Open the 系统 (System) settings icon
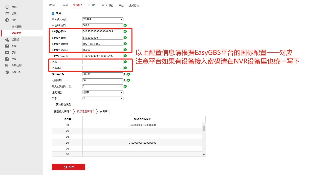The width and height of the screenshot is (321, 175). tap(7, 13)
